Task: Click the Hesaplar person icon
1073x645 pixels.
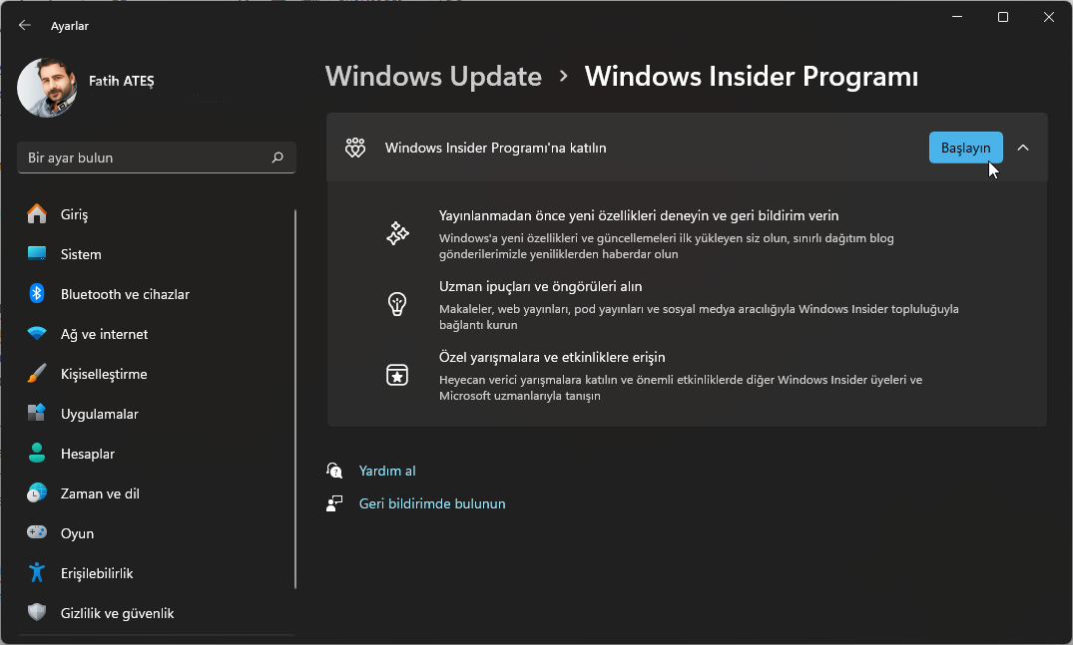Action: [x=37, y=454]
